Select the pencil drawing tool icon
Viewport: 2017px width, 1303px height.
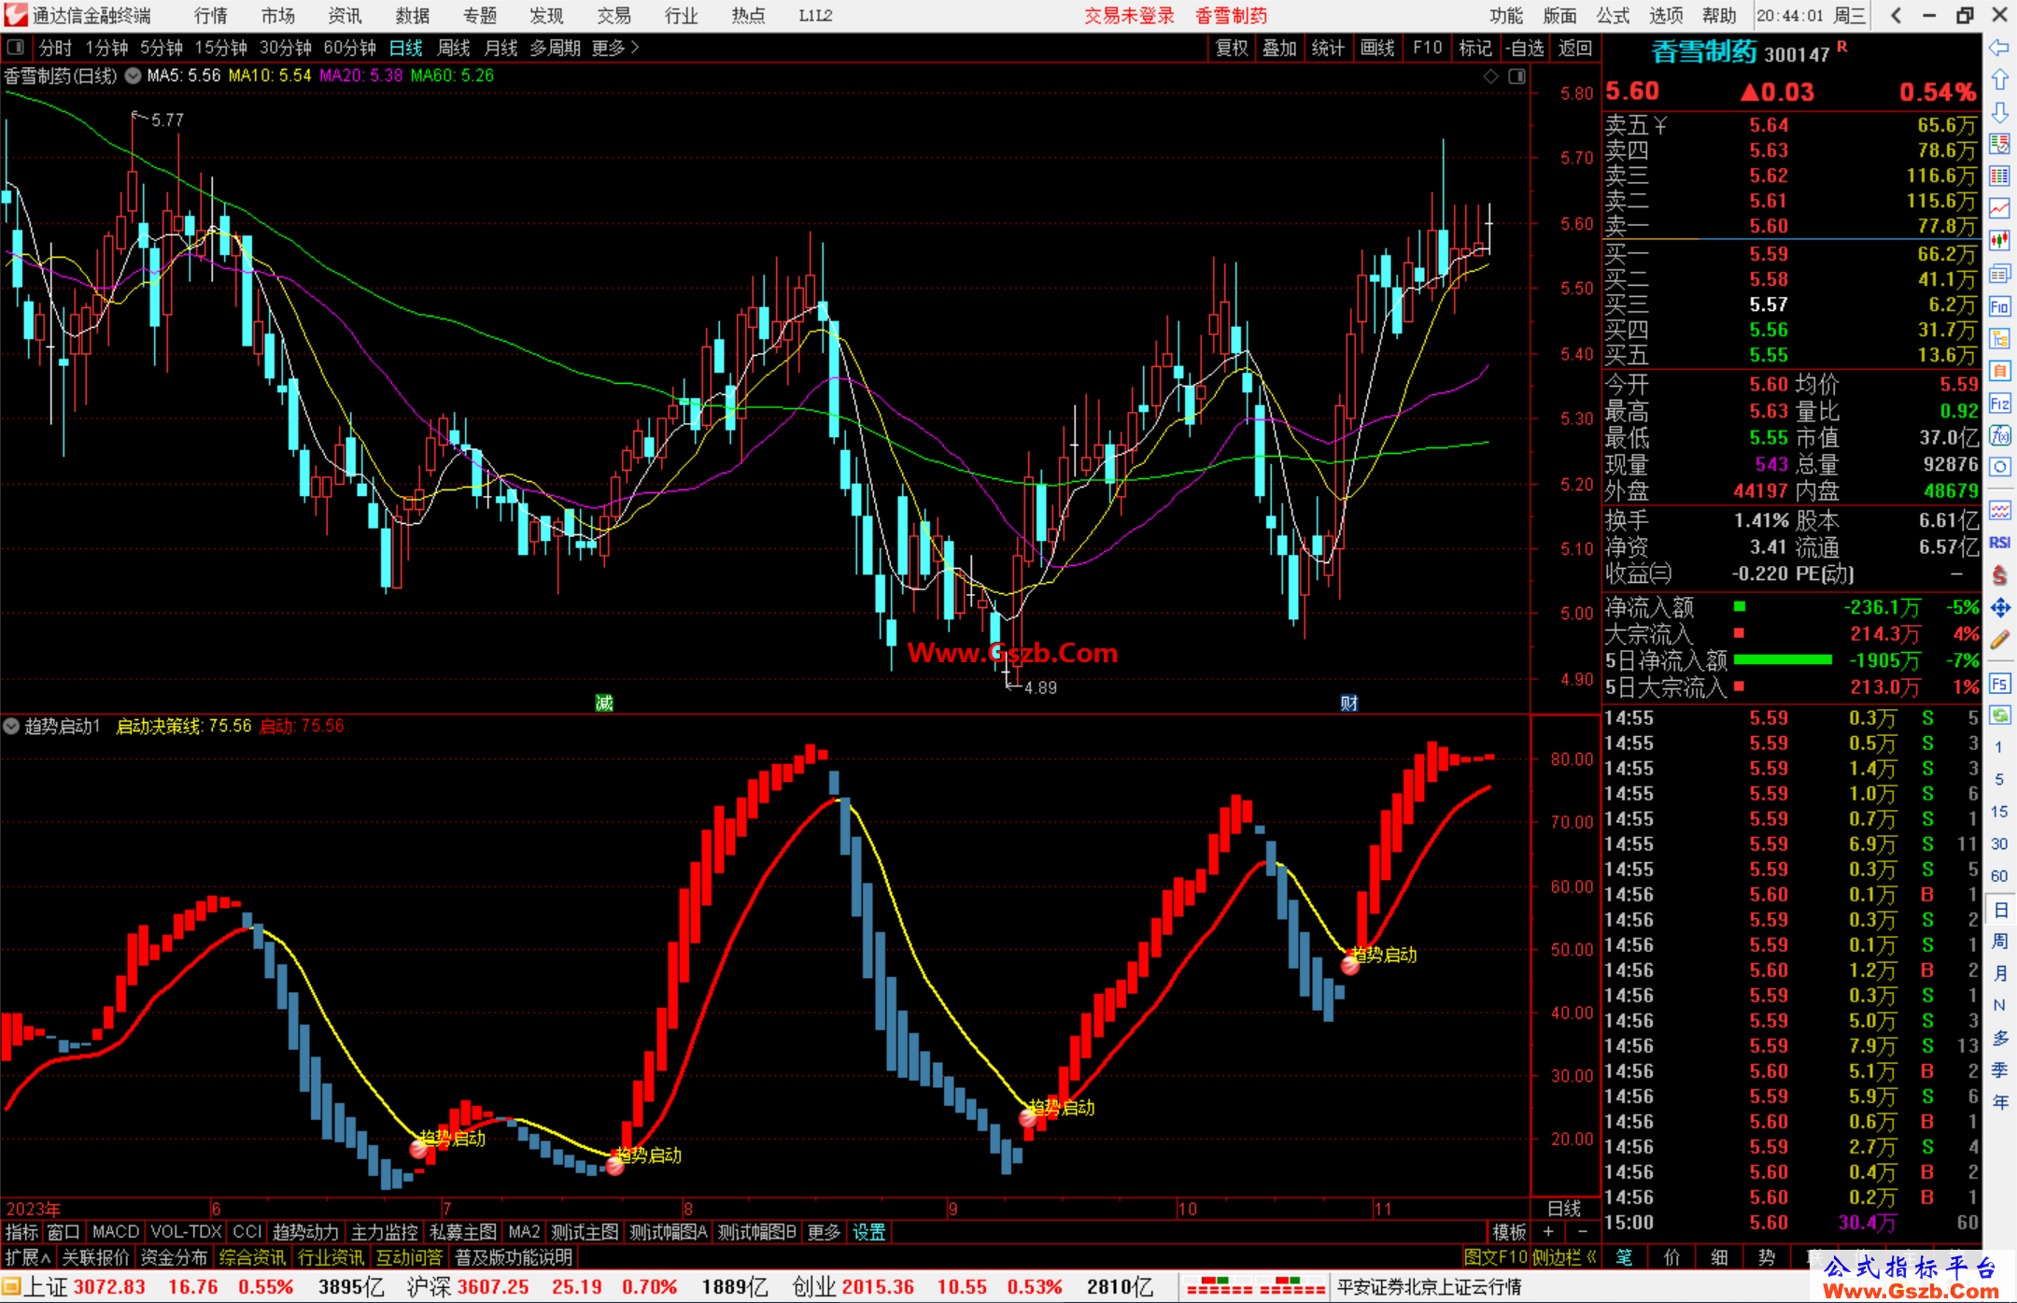pyautogui.click(x=1999, y=641)
